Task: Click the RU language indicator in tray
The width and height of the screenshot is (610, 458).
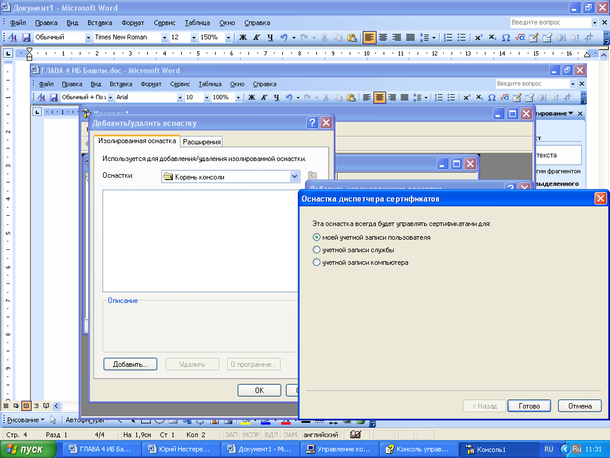Action: (x=549, y=449)
